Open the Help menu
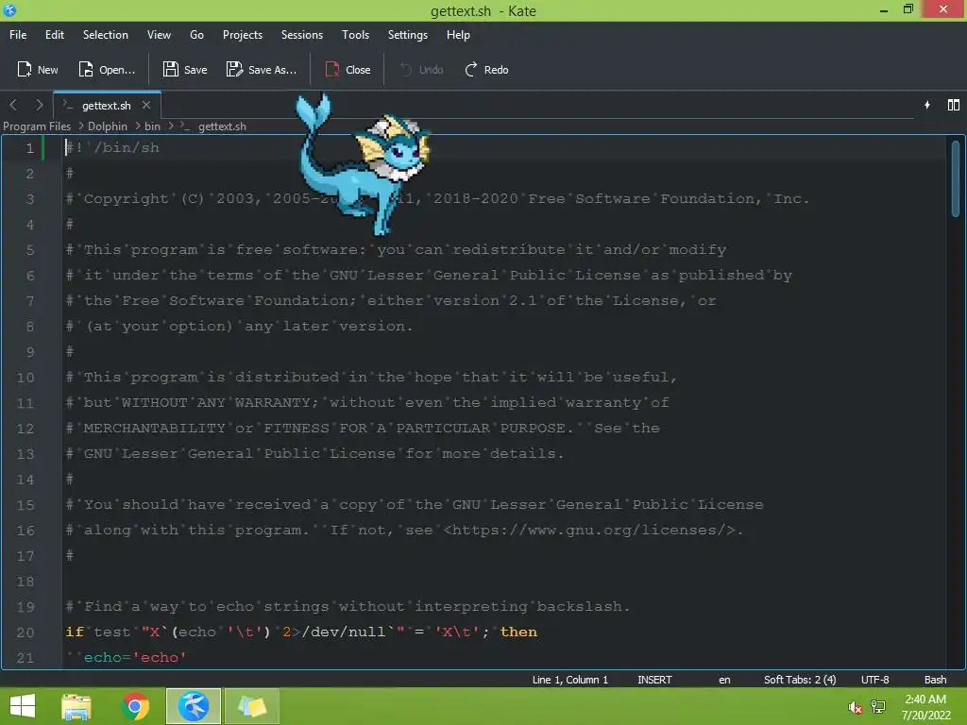Screen dimensions: 967x725 458,35
